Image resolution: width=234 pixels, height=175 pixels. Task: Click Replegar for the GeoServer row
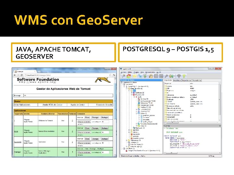click(105, 139)
